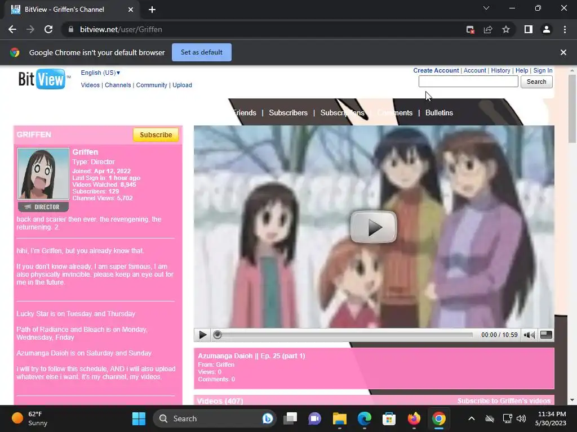The width and height of the screenshot is (577, 432).
Task: Share this page from the address bar
Action: 488,29
